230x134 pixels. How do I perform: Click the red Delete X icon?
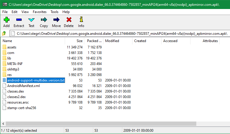click(69, 19)
